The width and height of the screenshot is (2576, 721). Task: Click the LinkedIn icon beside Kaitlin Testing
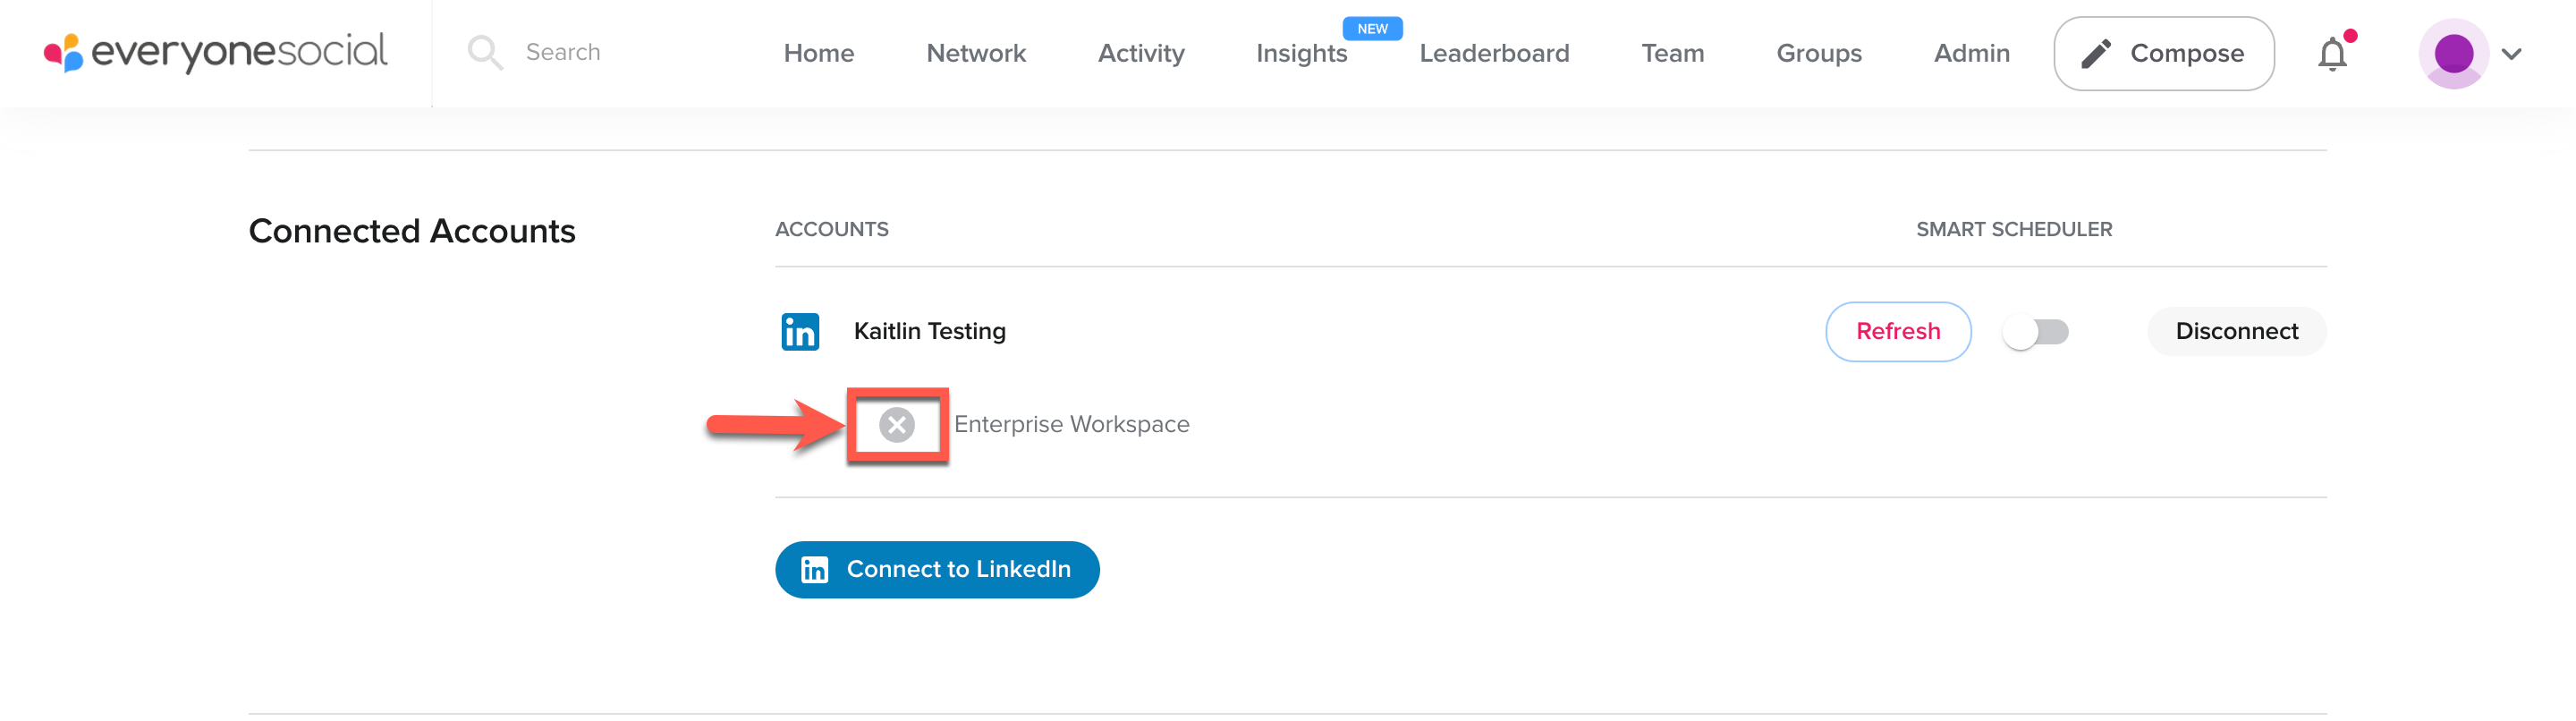pos(800,332)
